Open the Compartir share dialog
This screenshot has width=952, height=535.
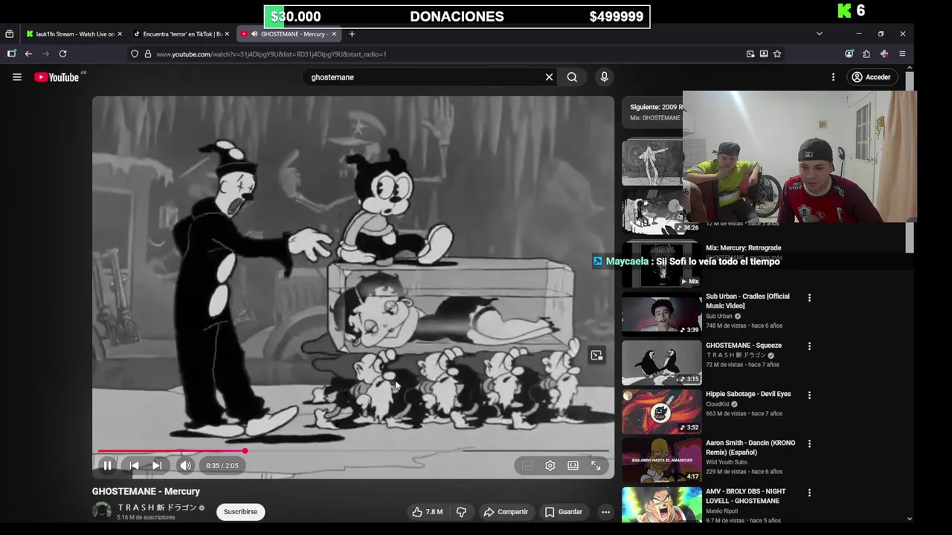tap(506, 512)
